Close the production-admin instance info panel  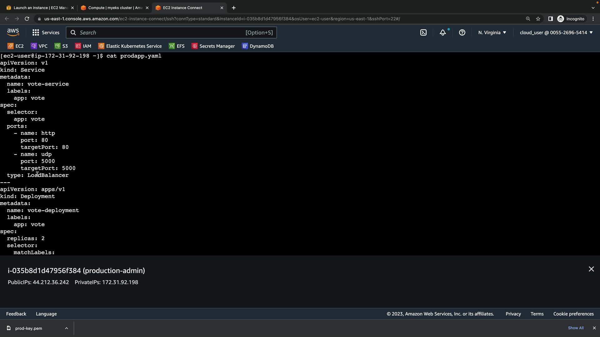point(591,269)
